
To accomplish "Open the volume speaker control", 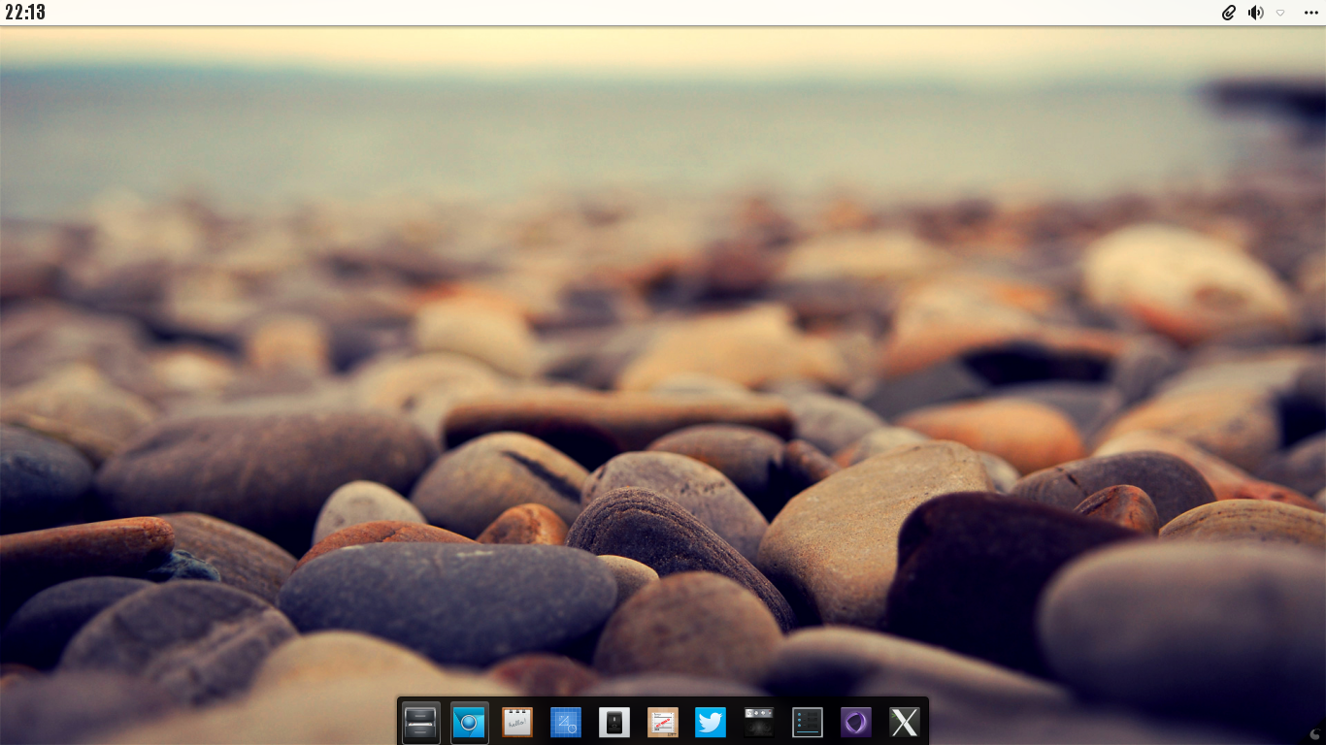I will [1256, 13].
